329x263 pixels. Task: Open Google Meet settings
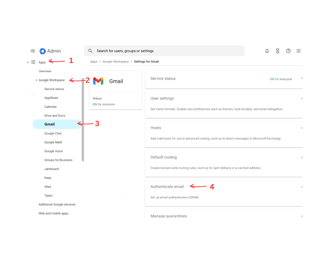53,142
